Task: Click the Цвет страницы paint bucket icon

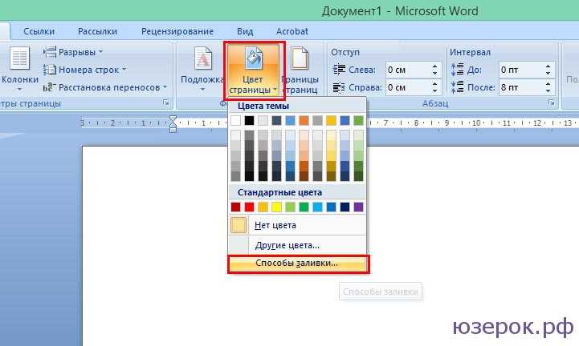Action: (253, 58)
